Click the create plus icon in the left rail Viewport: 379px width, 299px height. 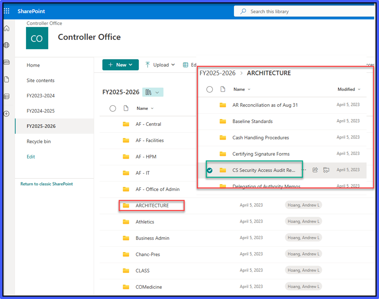click(x=6, y=113)
